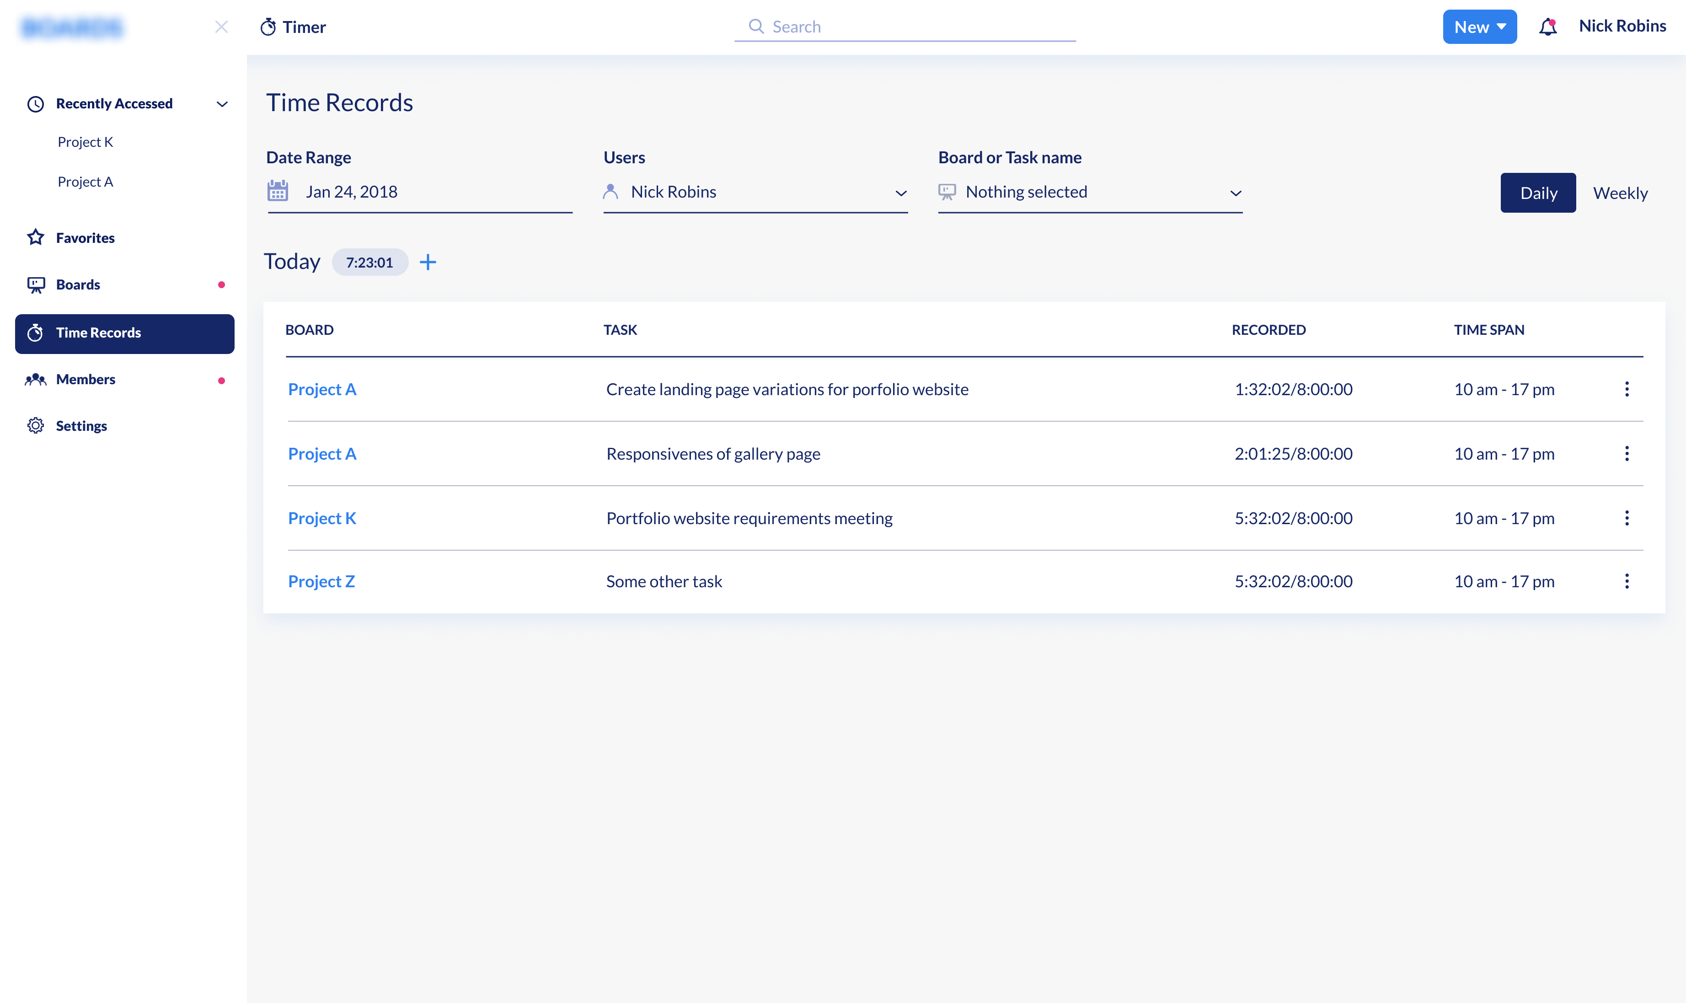Image resolution: width=1686 pixels, height=1003 pixels.
Task: Add a new time record with plus icon
Action: click(428, 262)
